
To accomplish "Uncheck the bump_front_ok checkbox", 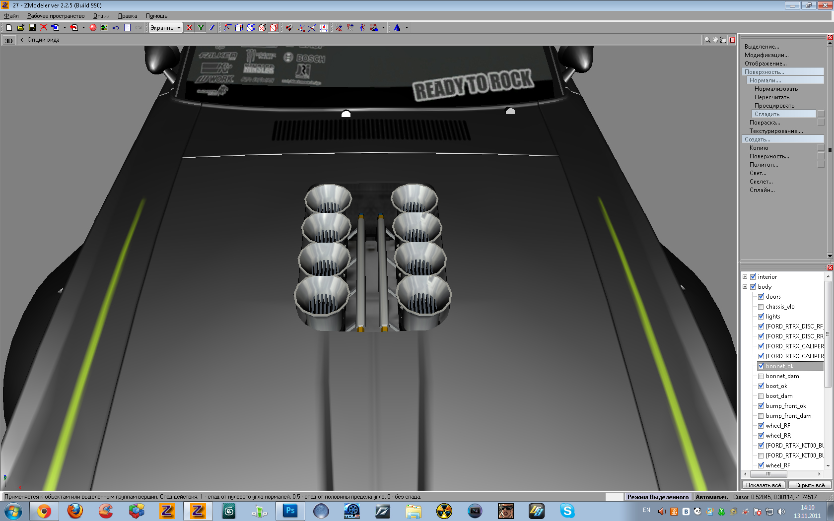I will coord(761,406).
